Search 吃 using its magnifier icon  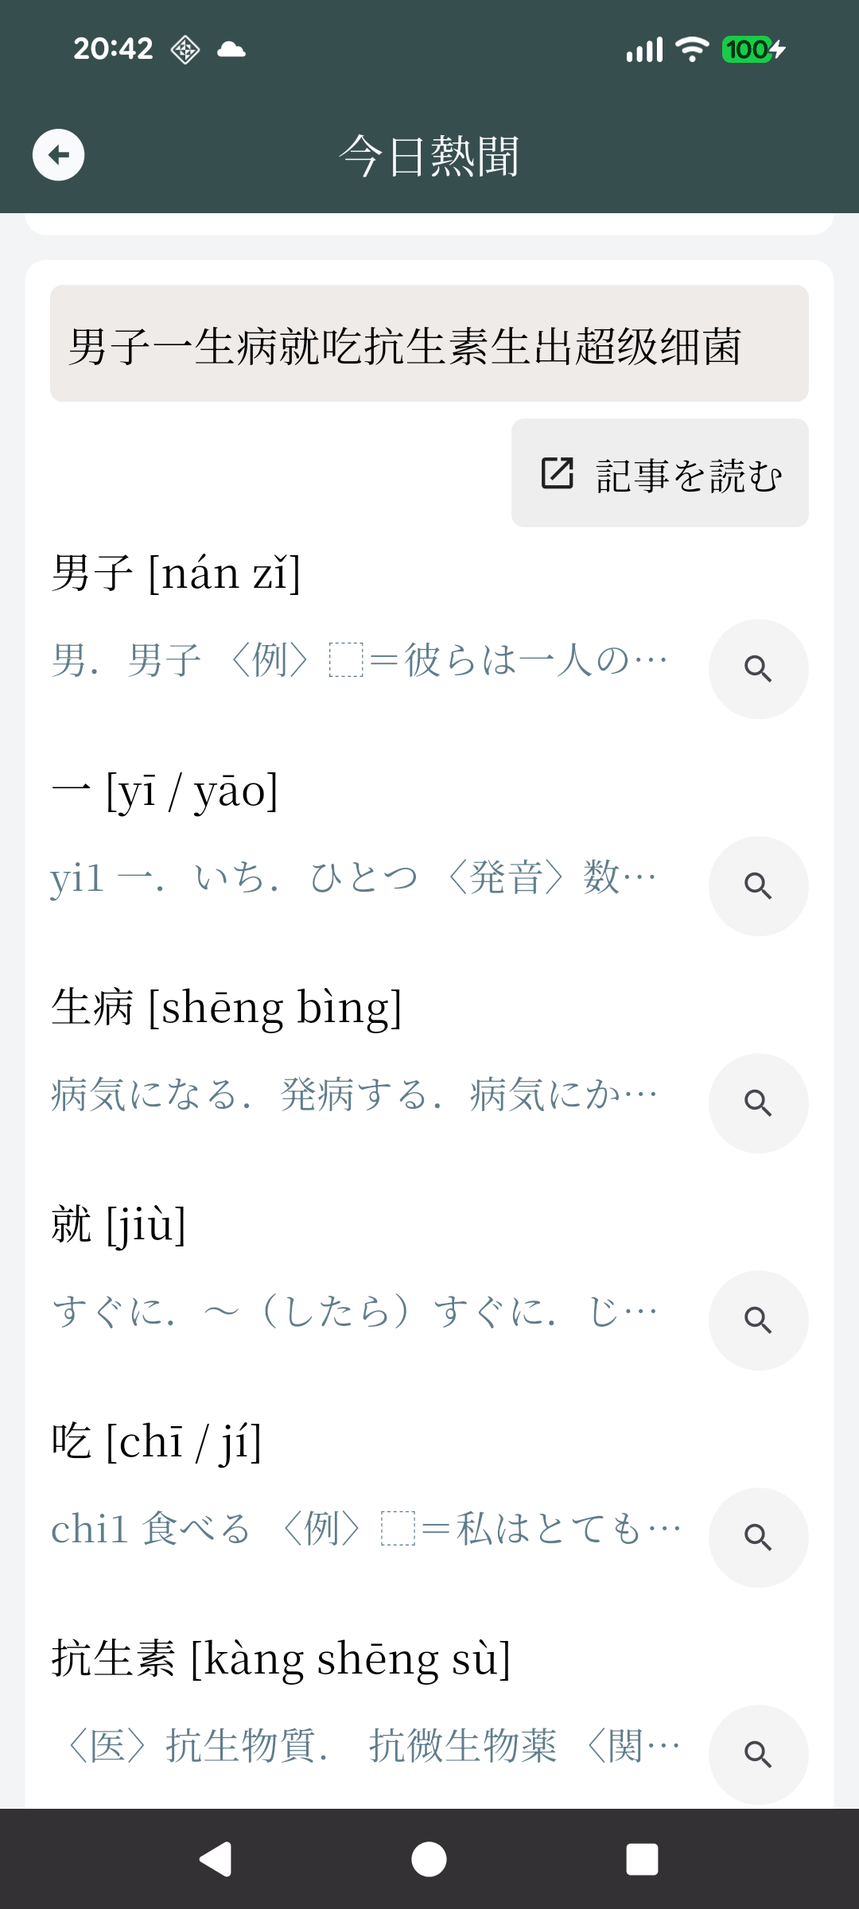point(758,1538)
